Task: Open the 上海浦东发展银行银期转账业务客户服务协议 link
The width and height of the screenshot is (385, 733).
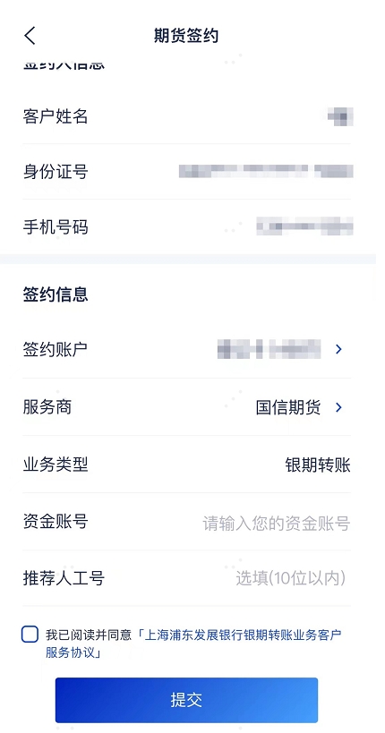Action: tap(193, 644)
